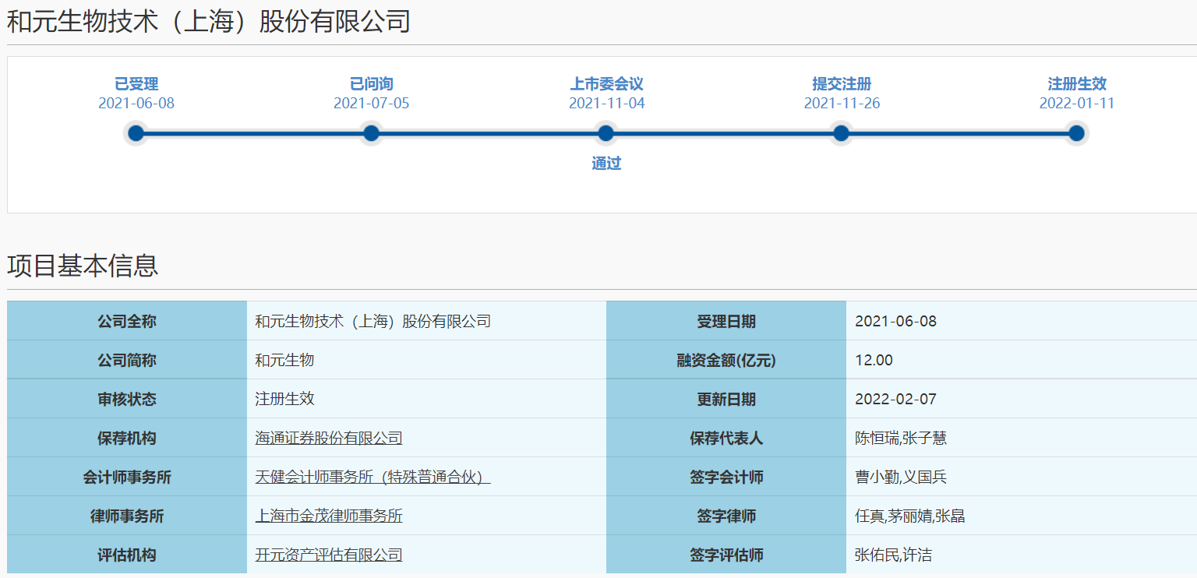The image size is (1197, 578).
Task: Click the 2021-06-08 value in 受理日期 row
Action: point(895,321)
